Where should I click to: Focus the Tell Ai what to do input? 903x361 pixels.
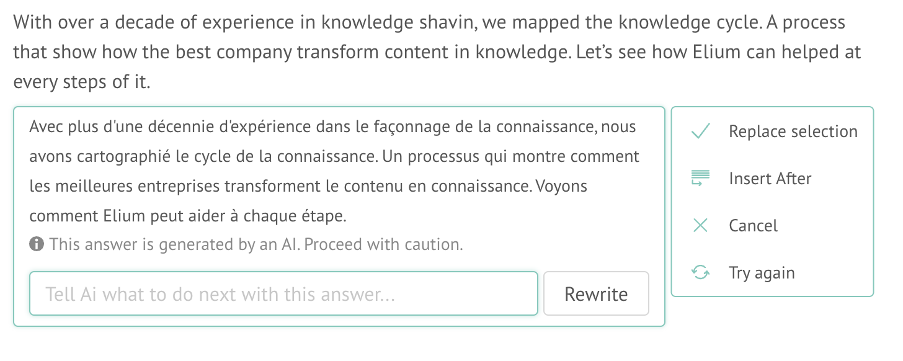tap(283, 294)
